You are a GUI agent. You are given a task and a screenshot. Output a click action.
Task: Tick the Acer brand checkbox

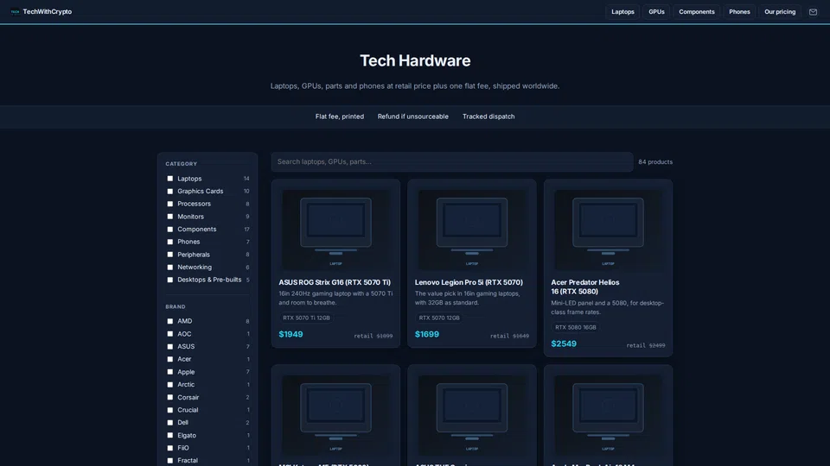[170, 359]
